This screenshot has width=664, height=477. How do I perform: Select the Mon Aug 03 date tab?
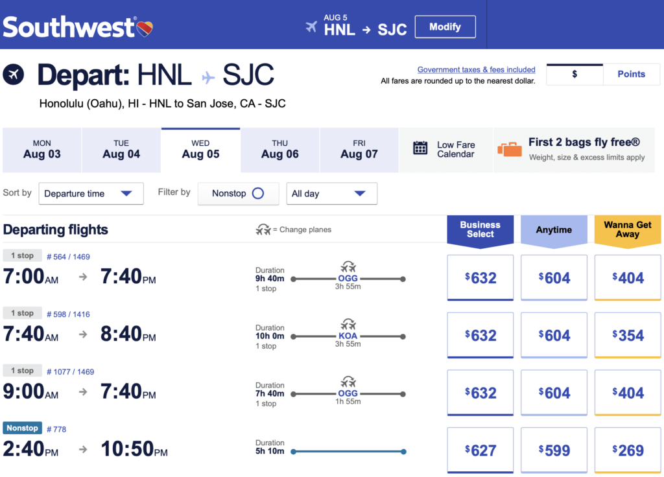(42, 150)
